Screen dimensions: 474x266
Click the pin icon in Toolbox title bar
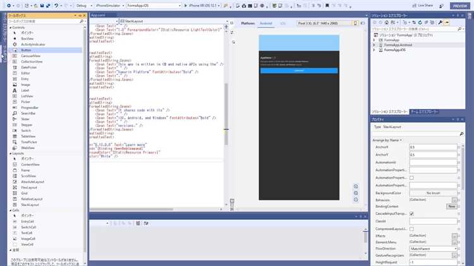[x=80, y=15]
